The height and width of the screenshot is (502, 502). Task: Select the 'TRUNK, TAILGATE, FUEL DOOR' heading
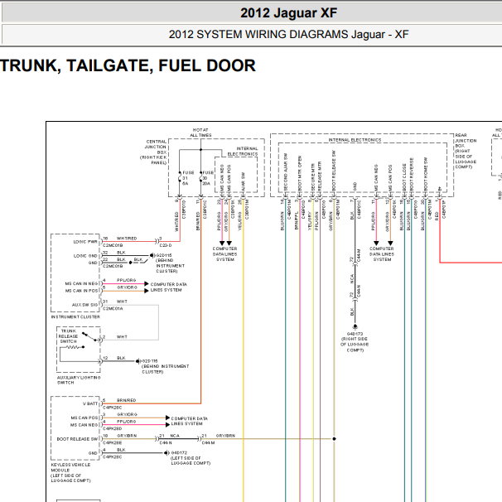(128, 65)
